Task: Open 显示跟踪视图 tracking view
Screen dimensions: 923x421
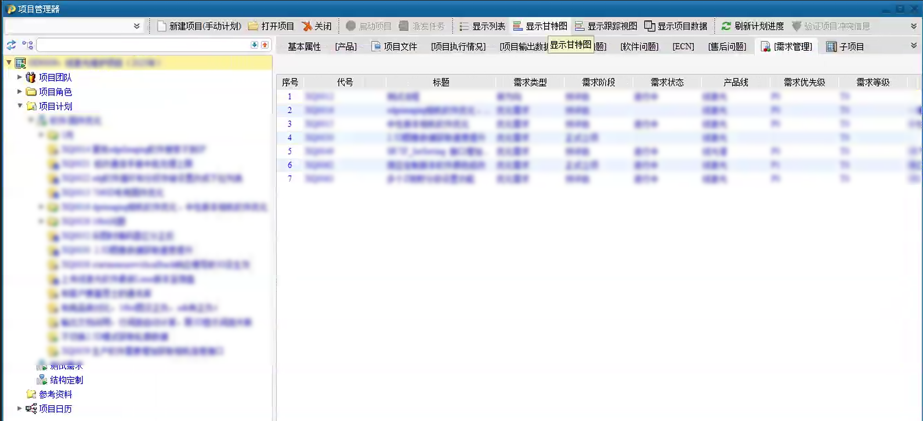Action: pyautogui.click(x=606, y=26)
